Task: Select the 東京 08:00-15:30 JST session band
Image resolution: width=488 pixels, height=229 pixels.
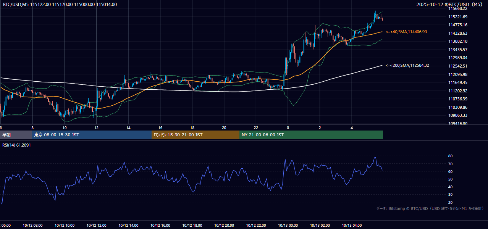Action: click(92, 135)
